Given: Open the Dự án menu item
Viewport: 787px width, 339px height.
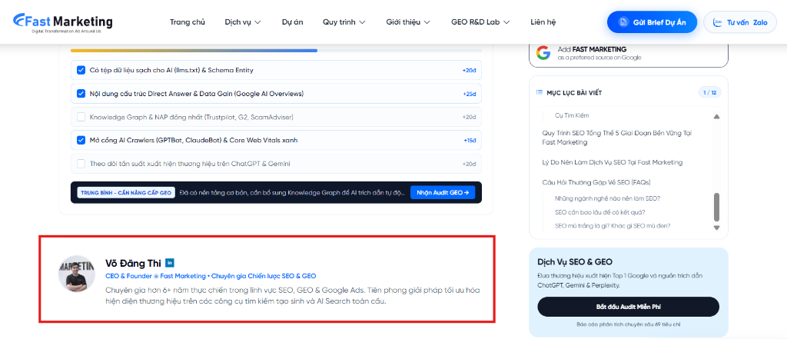Looking at the screenshot, I should (292, 22).
